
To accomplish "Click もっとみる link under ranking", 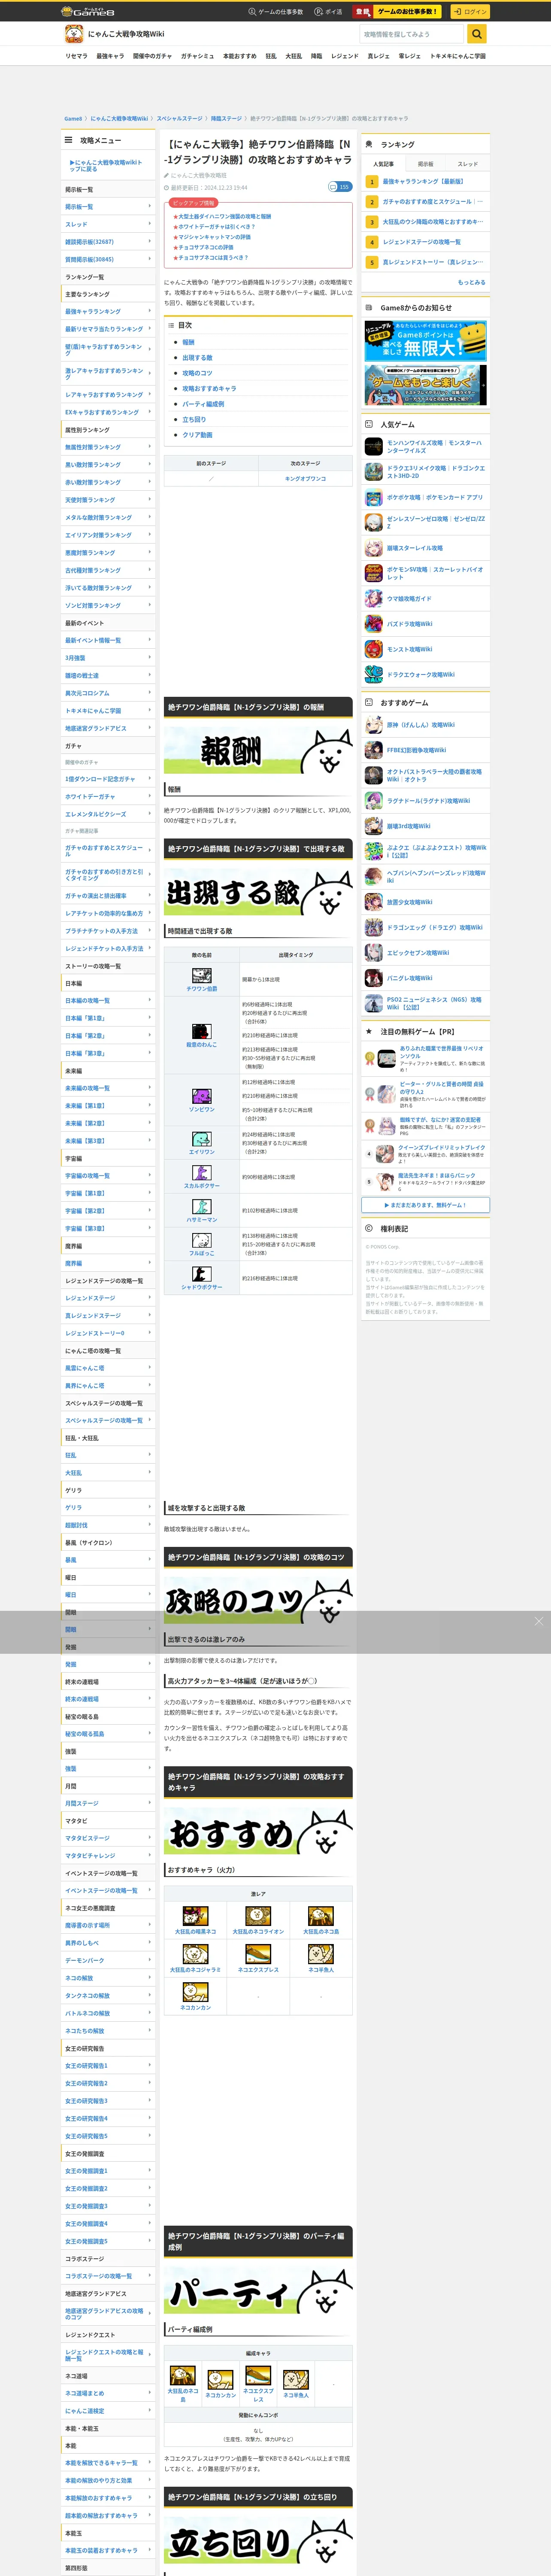I will coord(471,282).
